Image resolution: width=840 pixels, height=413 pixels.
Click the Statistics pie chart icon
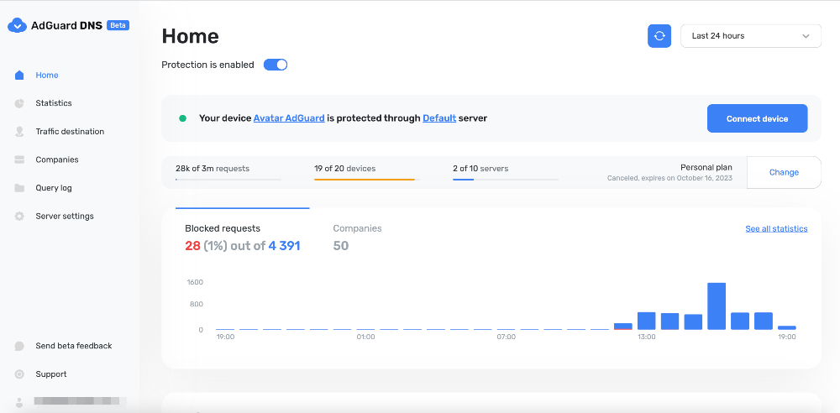tap(19, 103)
